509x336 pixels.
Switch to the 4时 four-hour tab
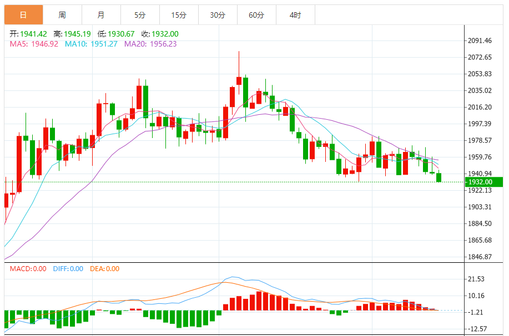295,15
